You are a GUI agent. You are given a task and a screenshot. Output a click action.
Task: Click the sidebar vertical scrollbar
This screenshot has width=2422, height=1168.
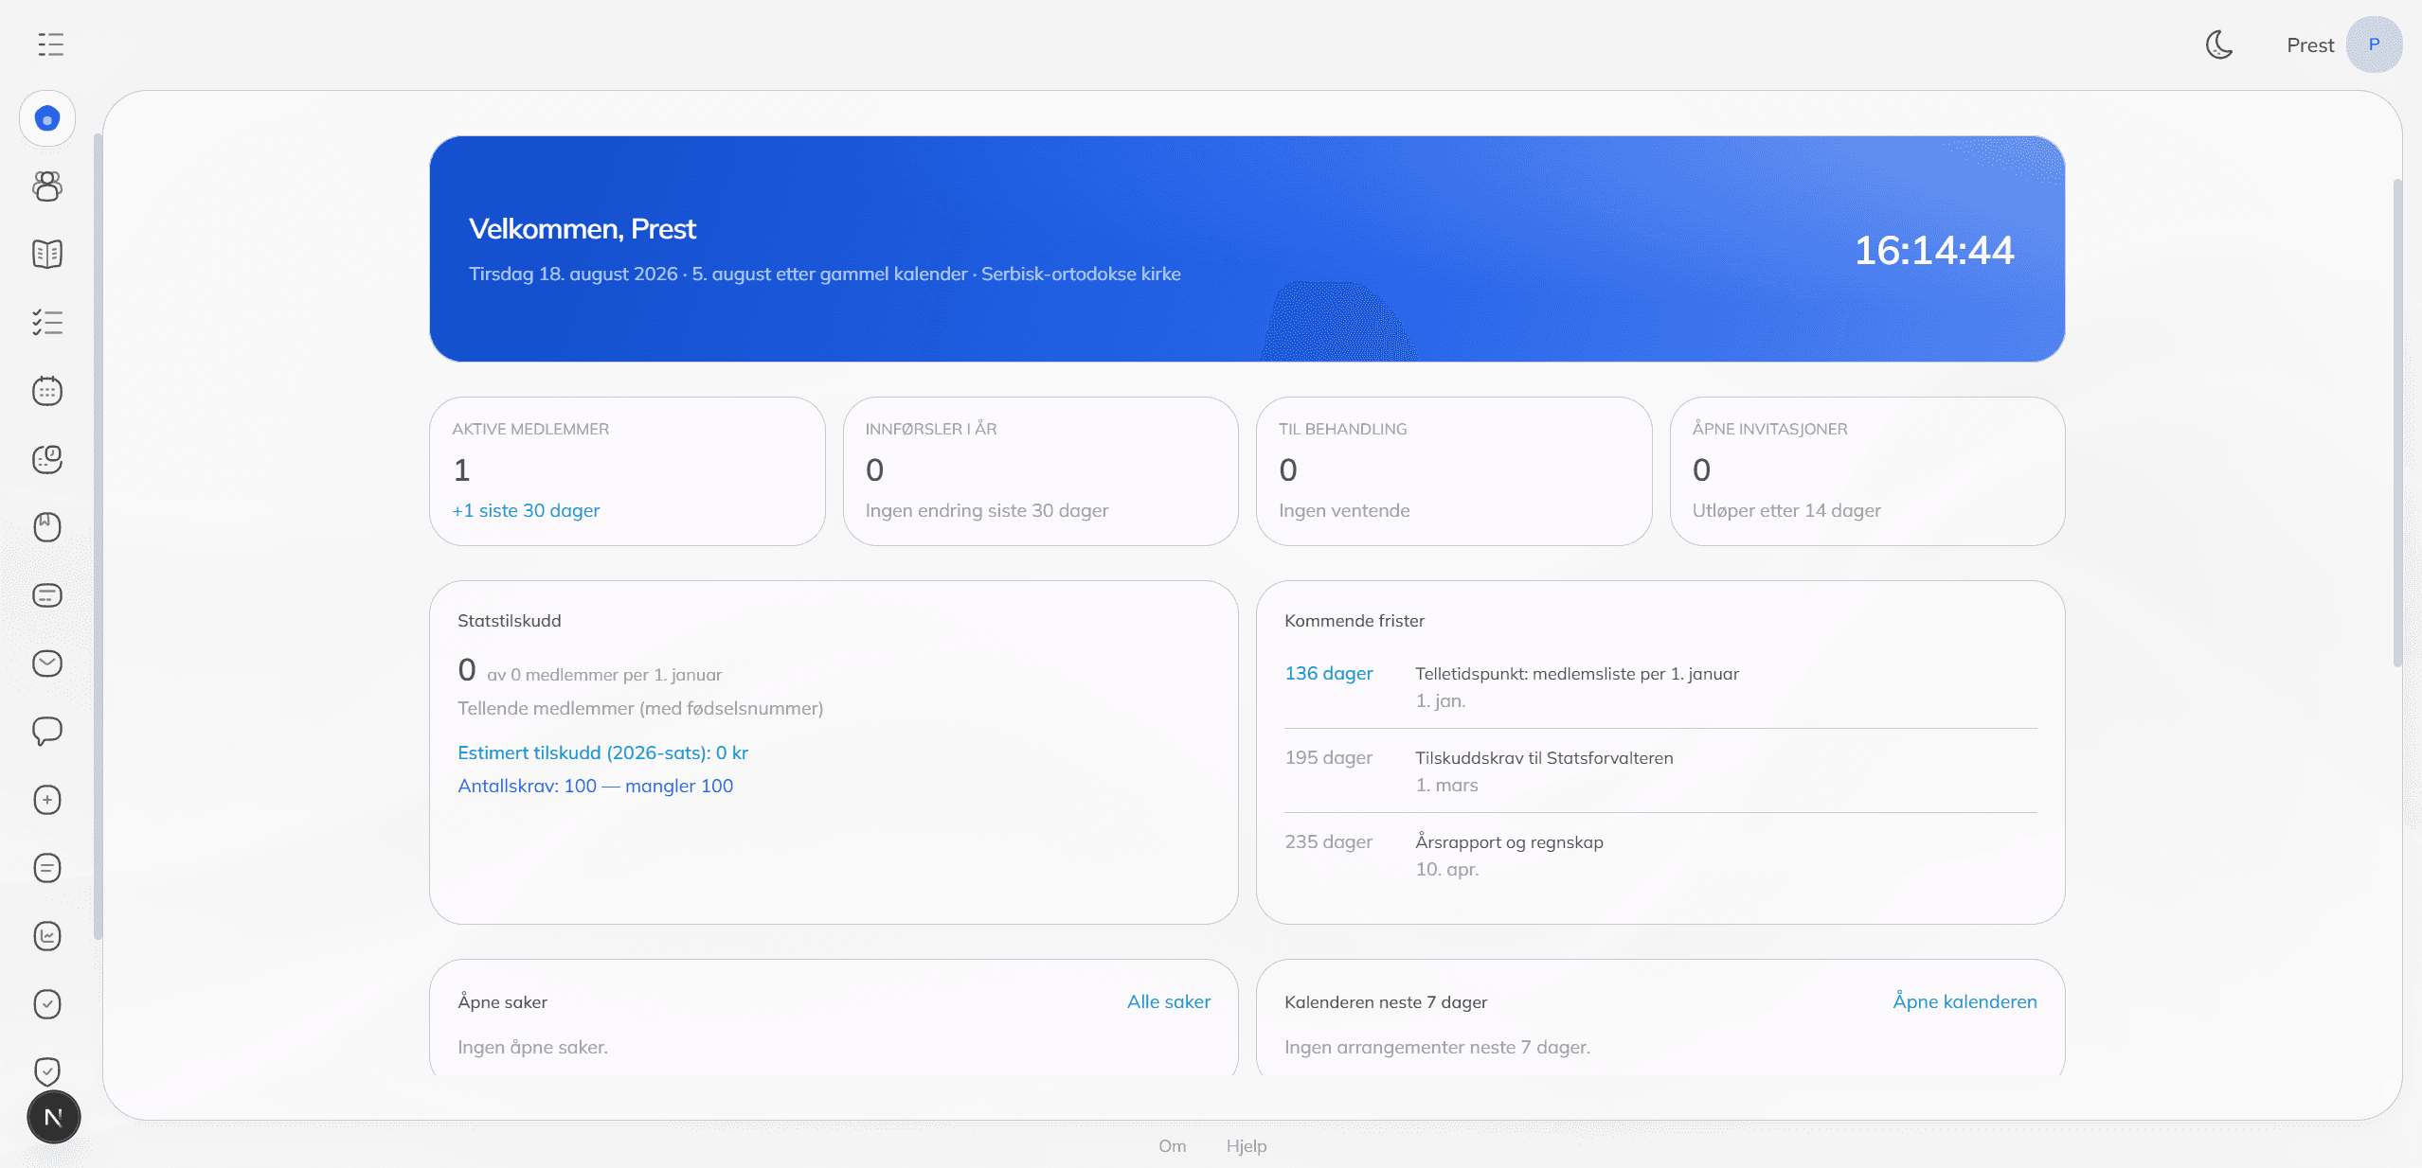tap(97, 536)
